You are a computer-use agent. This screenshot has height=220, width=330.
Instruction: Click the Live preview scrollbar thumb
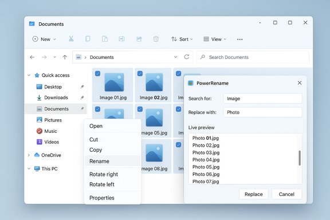pyautogui.click(x=300, y=158)
